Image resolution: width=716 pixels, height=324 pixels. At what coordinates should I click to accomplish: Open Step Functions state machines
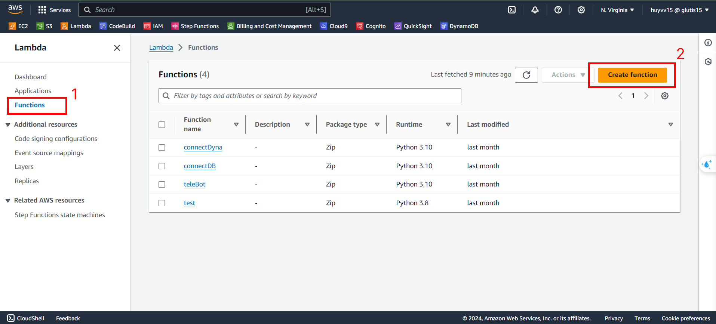coord(60,215)
